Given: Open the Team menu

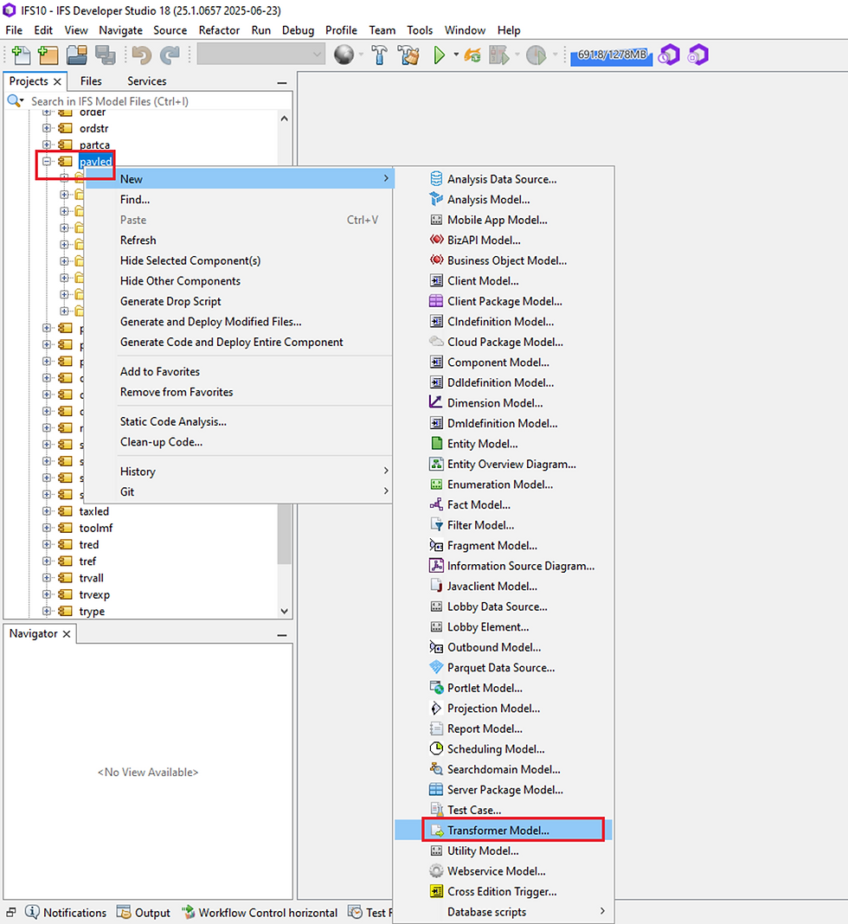Looking at the screenshot, I should click(382, 30).
